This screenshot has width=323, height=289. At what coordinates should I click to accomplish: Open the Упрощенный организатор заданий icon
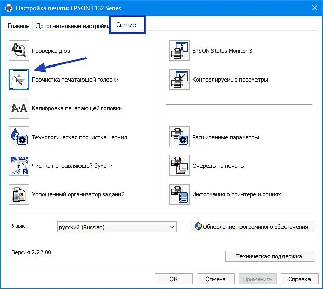coord(19,194)
